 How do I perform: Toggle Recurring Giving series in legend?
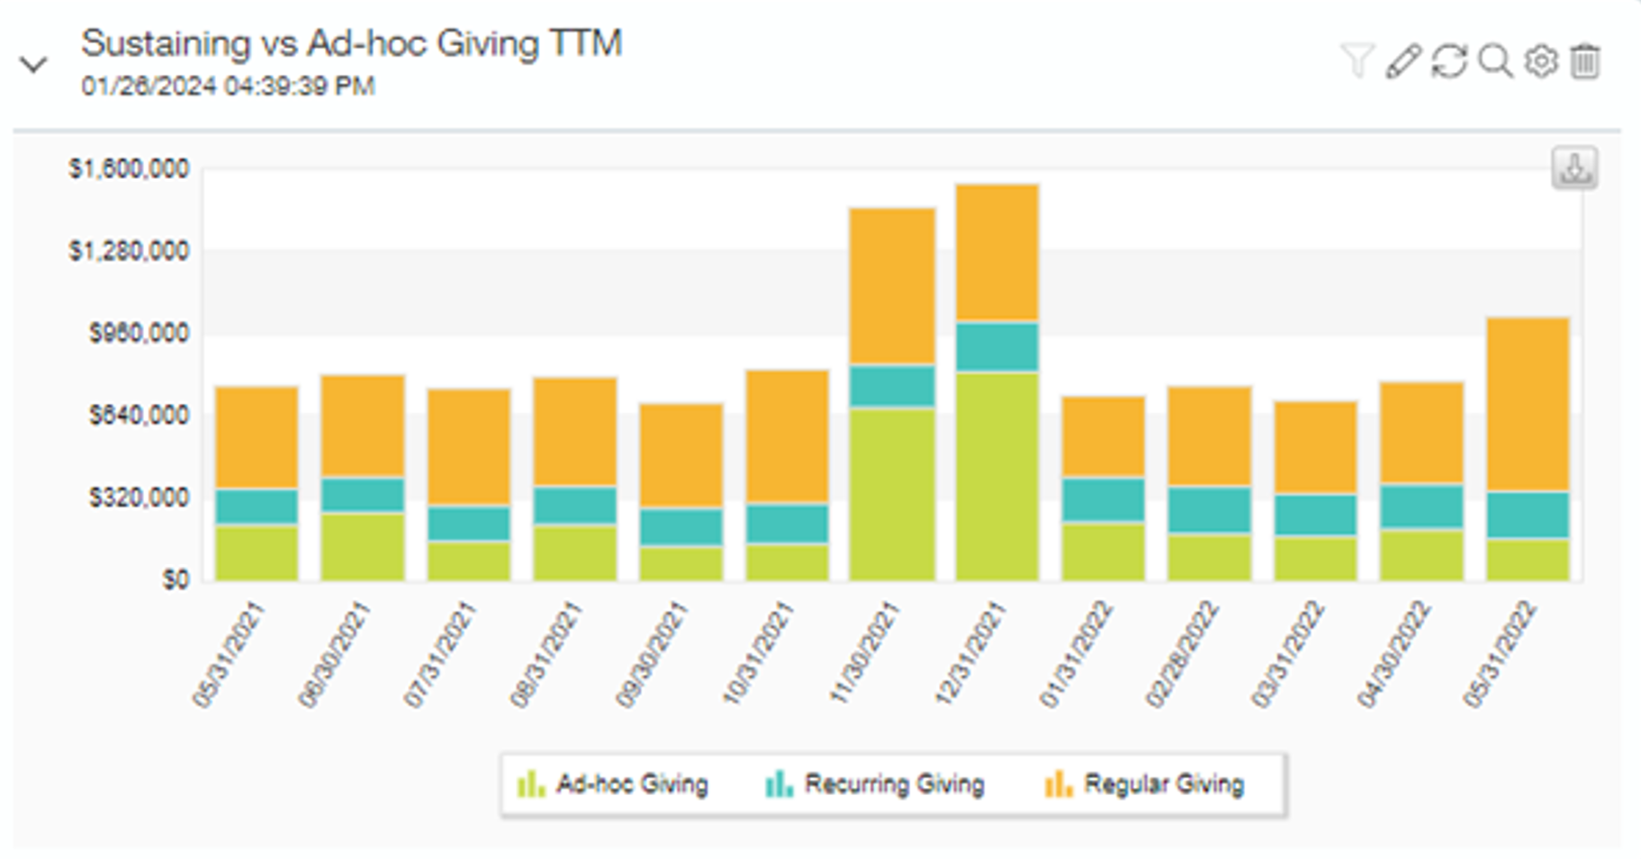[x=893, y=784]
